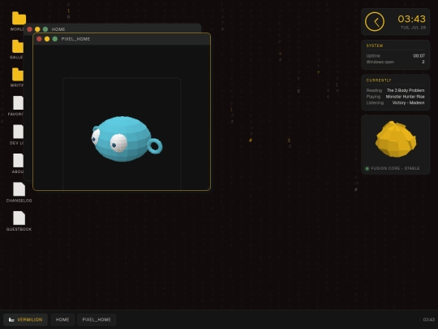
Task: Click the Uptime value 00:07
Action: tap(419, 56)
